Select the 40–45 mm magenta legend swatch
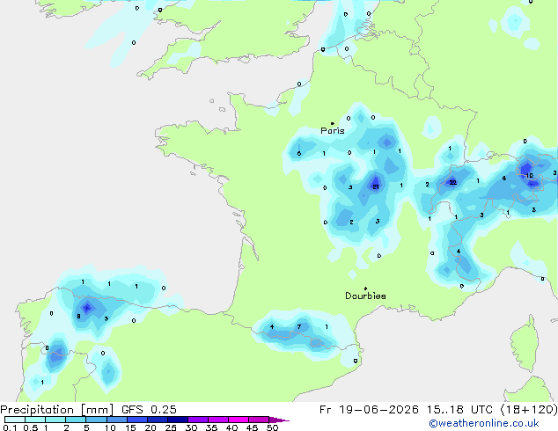558x431 pixels. tap(239, 420)
